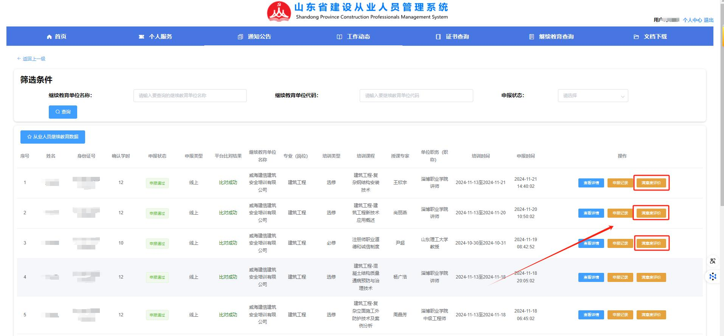This screenshot has height=336, width=724.
Task: Click 查看详情 for row 2
Action: coord(591,213)
